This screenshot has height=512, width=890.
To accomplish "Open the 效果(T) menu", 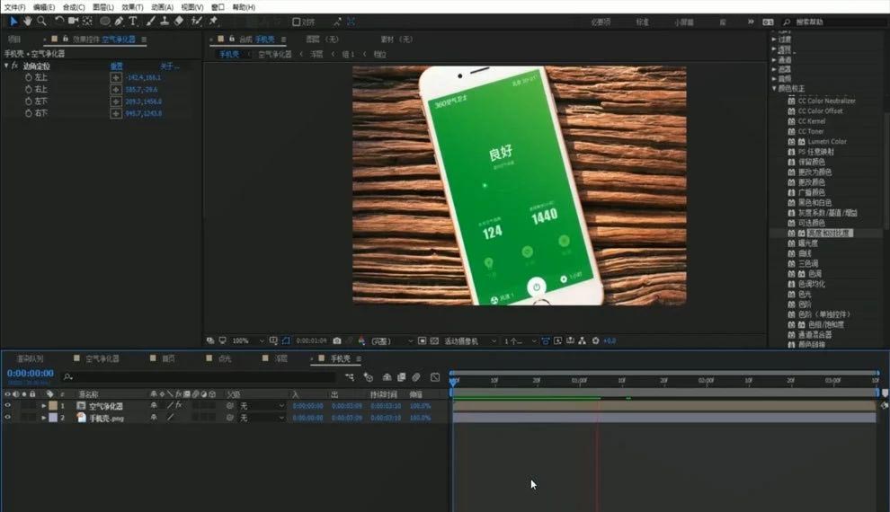I will point(132,7).
